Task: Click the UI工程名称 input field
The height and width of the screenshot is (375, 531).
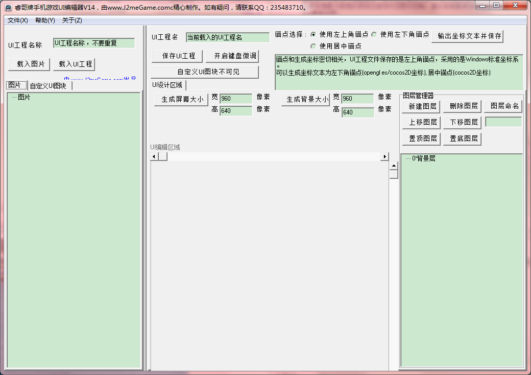Action: pyautogui.click(x=94, y=43)
